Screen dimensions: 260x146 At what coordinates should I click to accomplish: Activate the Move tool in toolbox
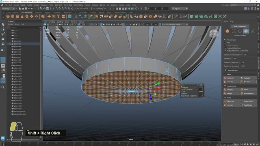[3, 39]
